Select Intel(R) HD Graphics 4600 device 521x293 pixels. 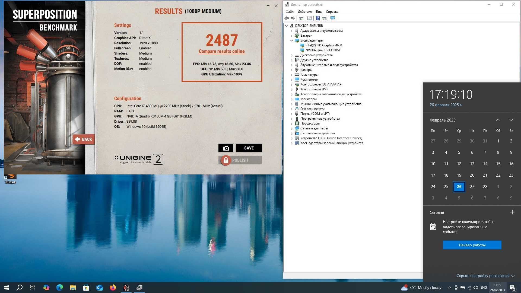[x=323, y=45]
